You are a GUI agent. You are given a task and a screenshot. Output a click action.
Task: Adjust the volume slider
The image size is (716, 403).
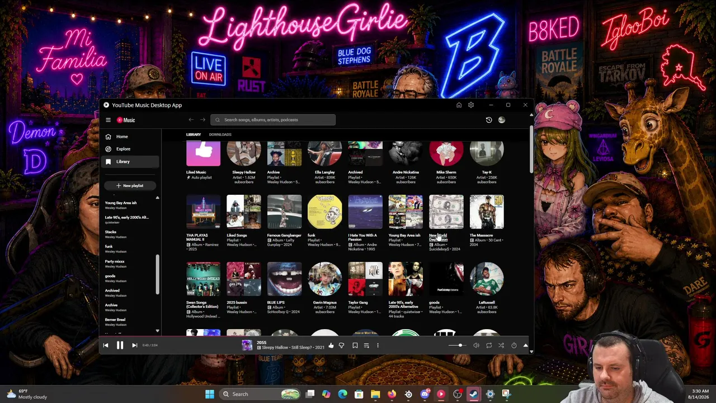(x=457, y=345)
